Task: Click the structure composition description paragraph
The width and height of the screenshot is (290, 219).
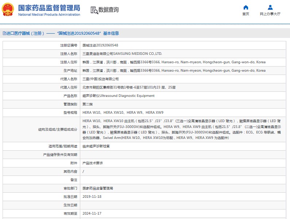Action: [182, 129]
